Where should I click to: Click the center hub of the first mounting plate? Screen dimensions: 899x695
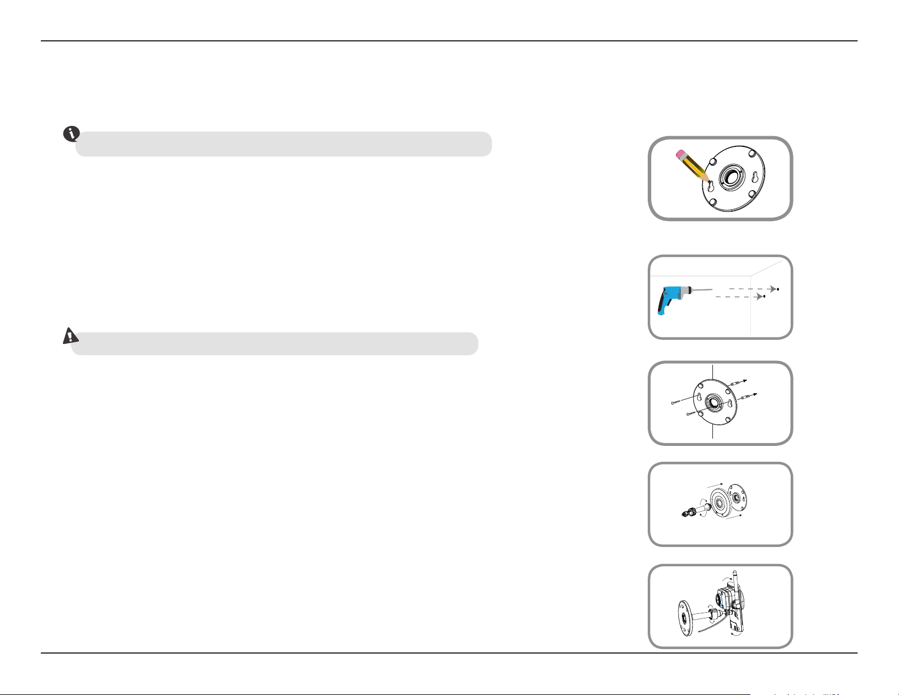[x=729, y=178]
